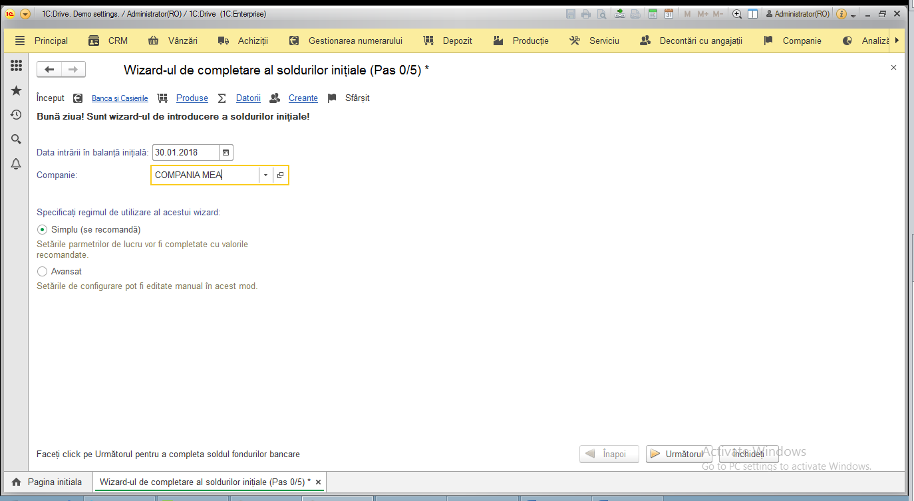This screenshot has height=501, width=914.
Task: Click the Search magnifier in the sidebar
Action: point(17,139)
